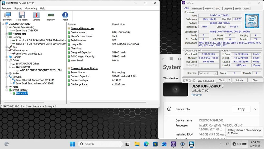
Task: Expand the Bus tree node
Action: click(x=6, y=47)
